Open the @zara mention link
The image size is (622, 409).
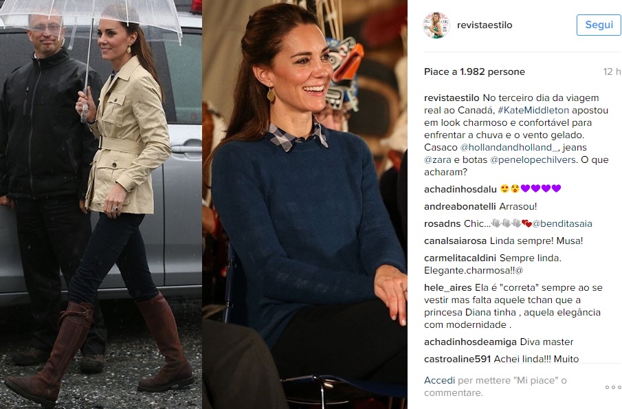coord(438,159)
